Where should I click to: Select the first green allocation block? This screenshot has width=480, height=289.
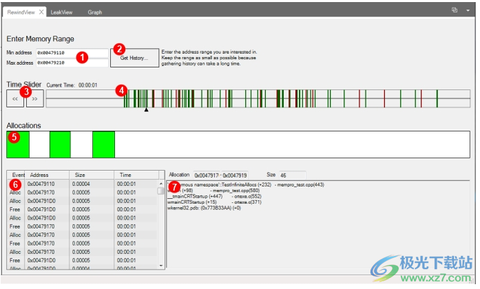pos(18,144)
